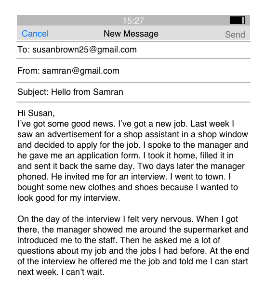Tap the 'Hi Susan,' greeting line
Viewport: 265px width, 284px height.
(36, 113)
